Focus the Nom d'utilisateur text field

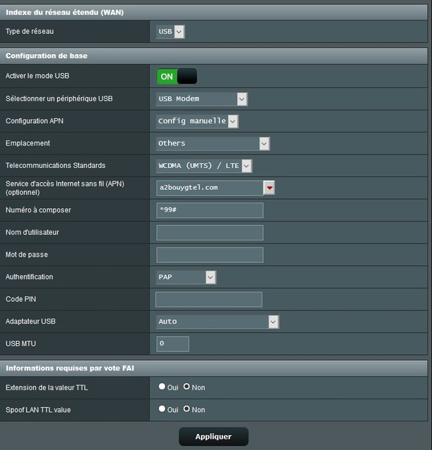coord(210,233)
